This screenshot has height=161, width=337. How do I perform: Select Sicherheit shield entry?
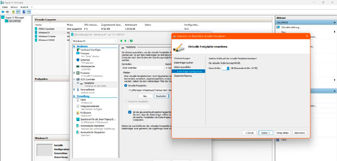[x=85, y=60]
